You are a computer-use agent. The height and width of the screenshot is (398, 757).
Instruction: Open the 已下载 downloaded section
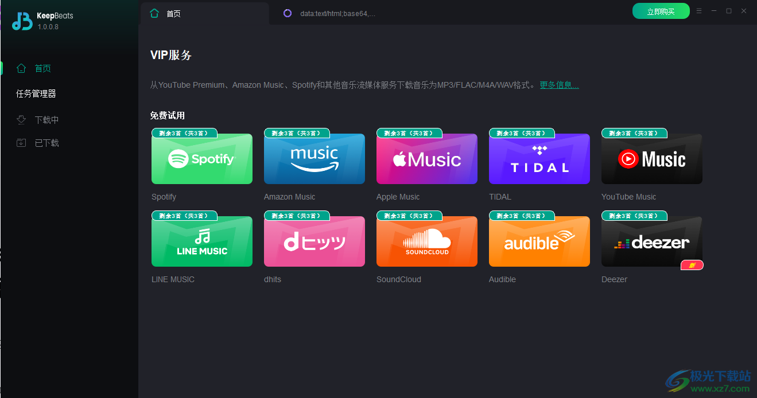point(46,142)
